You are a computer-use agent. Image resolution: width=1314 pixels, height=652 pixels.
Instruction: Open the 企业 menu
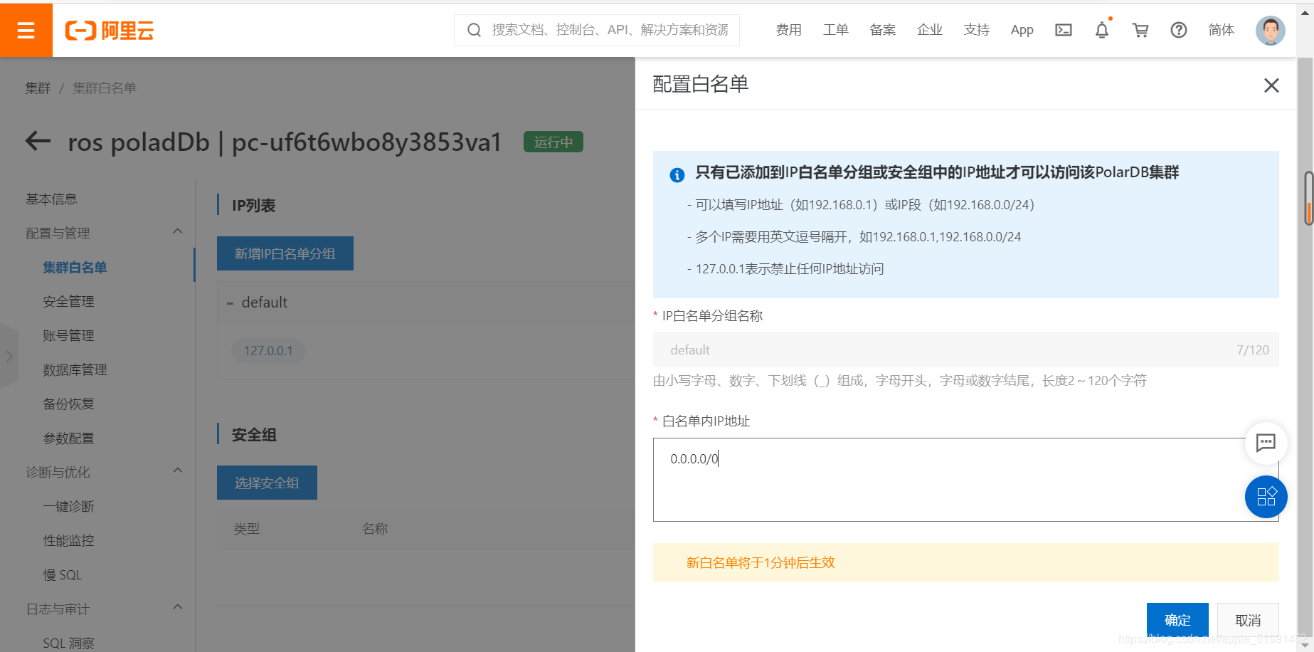click(929, 30)
